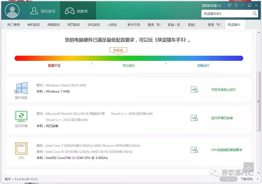
Task: Click the search magnifier icon
Action: pyautogui.click(x=255, y=13)
